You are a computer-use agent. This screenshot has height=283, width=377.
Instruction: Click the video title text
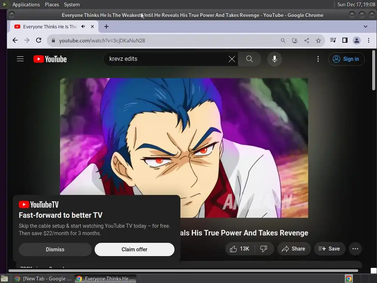coord(244,233)
